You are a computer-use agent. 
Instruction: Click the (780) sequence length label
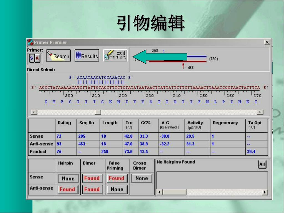point(214,59)
